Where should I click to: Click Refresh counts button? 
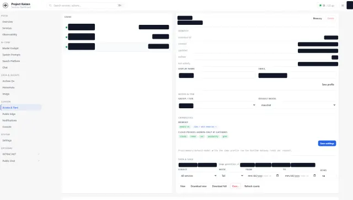[252, 186]
